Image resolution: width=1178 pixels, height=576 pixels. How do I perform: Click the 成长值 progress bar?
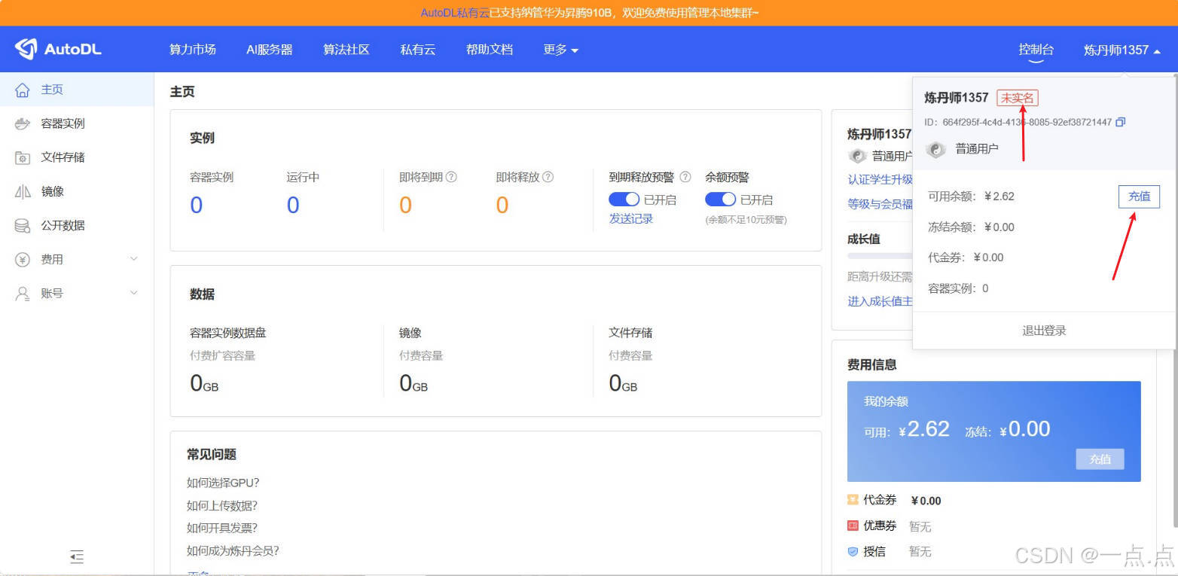(880, 256)
